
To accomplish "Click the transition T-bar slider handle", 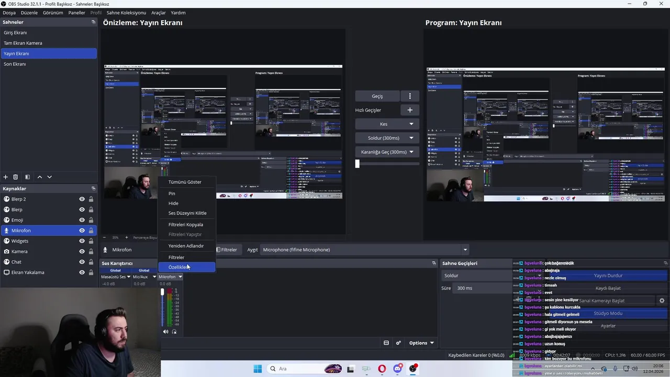I will tap(358, 164).
